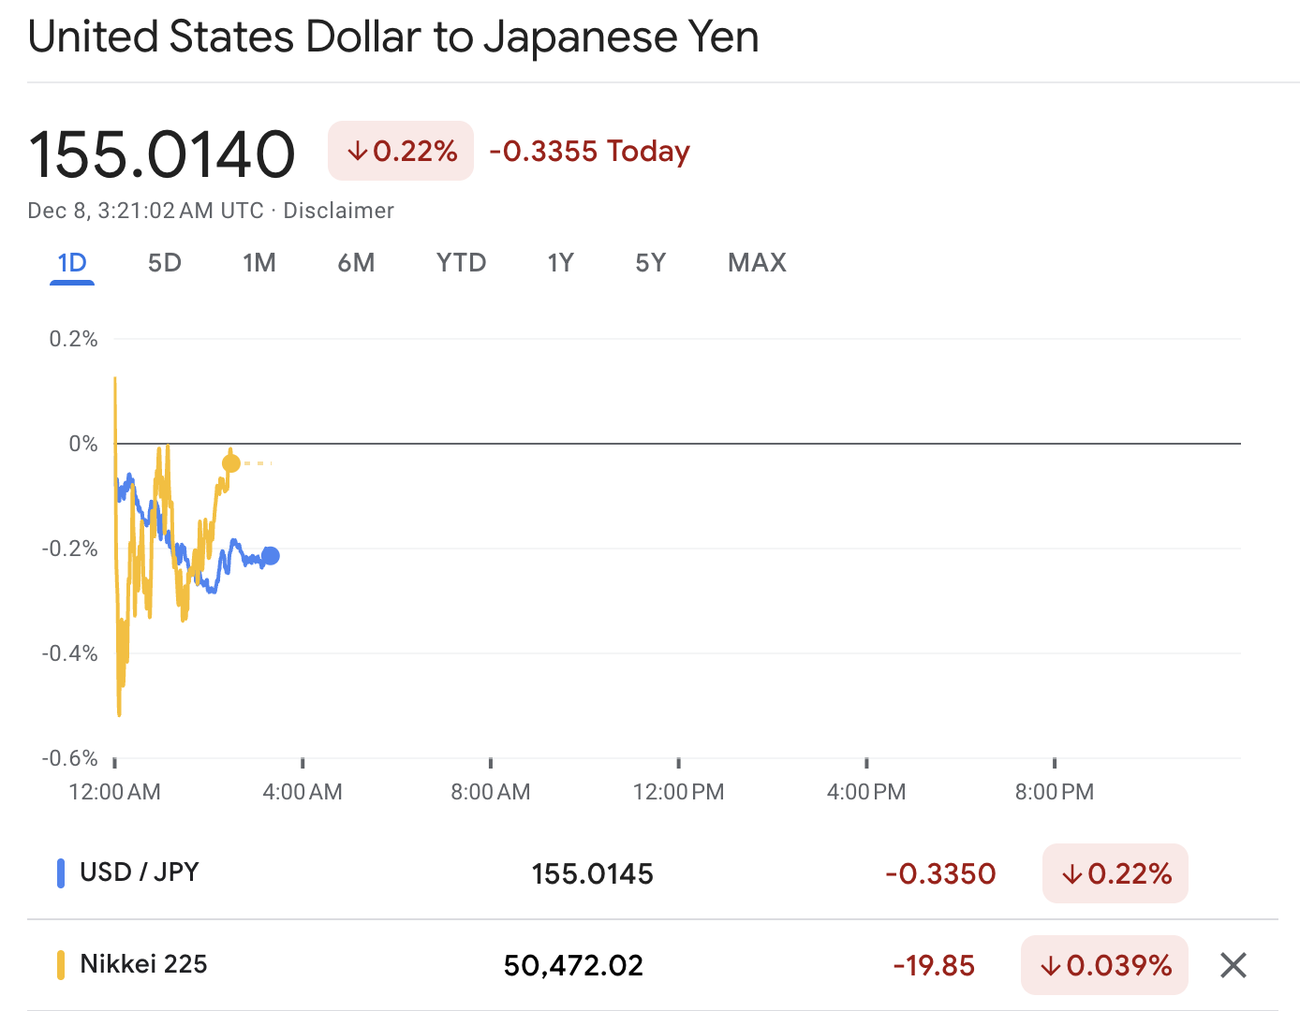1300x1011 pixels.
Task: Select the blue USD/JPY legend marker
Action: [62, 872]
